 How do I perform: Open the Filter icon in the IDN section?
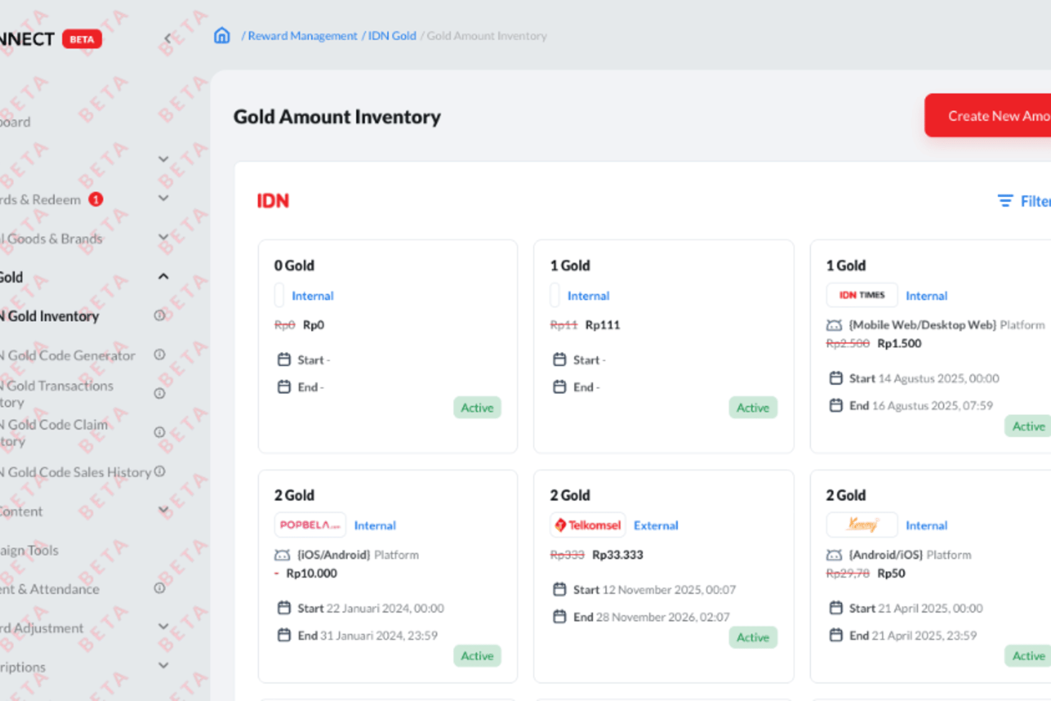click(x=1005, y=201)
